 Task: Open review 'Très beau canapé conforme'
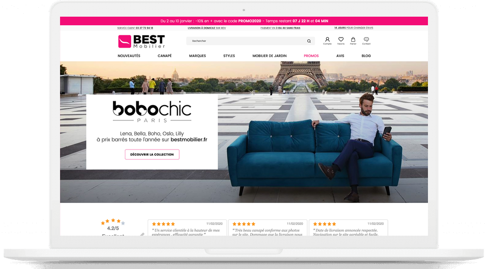tap(268, 228)
